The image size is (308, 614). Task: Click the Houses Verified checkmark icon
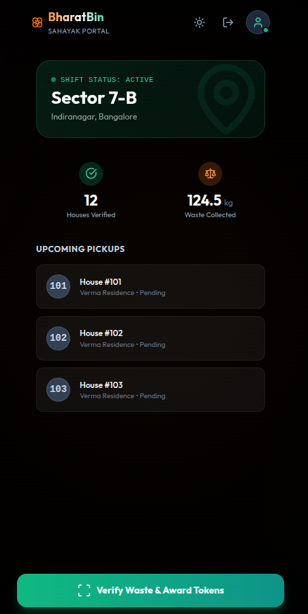coord(91,173)
